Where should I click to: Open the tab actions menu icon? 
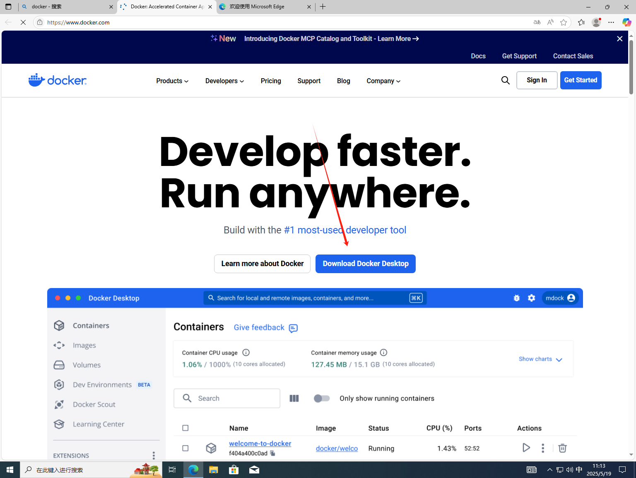tap(8, 7)
